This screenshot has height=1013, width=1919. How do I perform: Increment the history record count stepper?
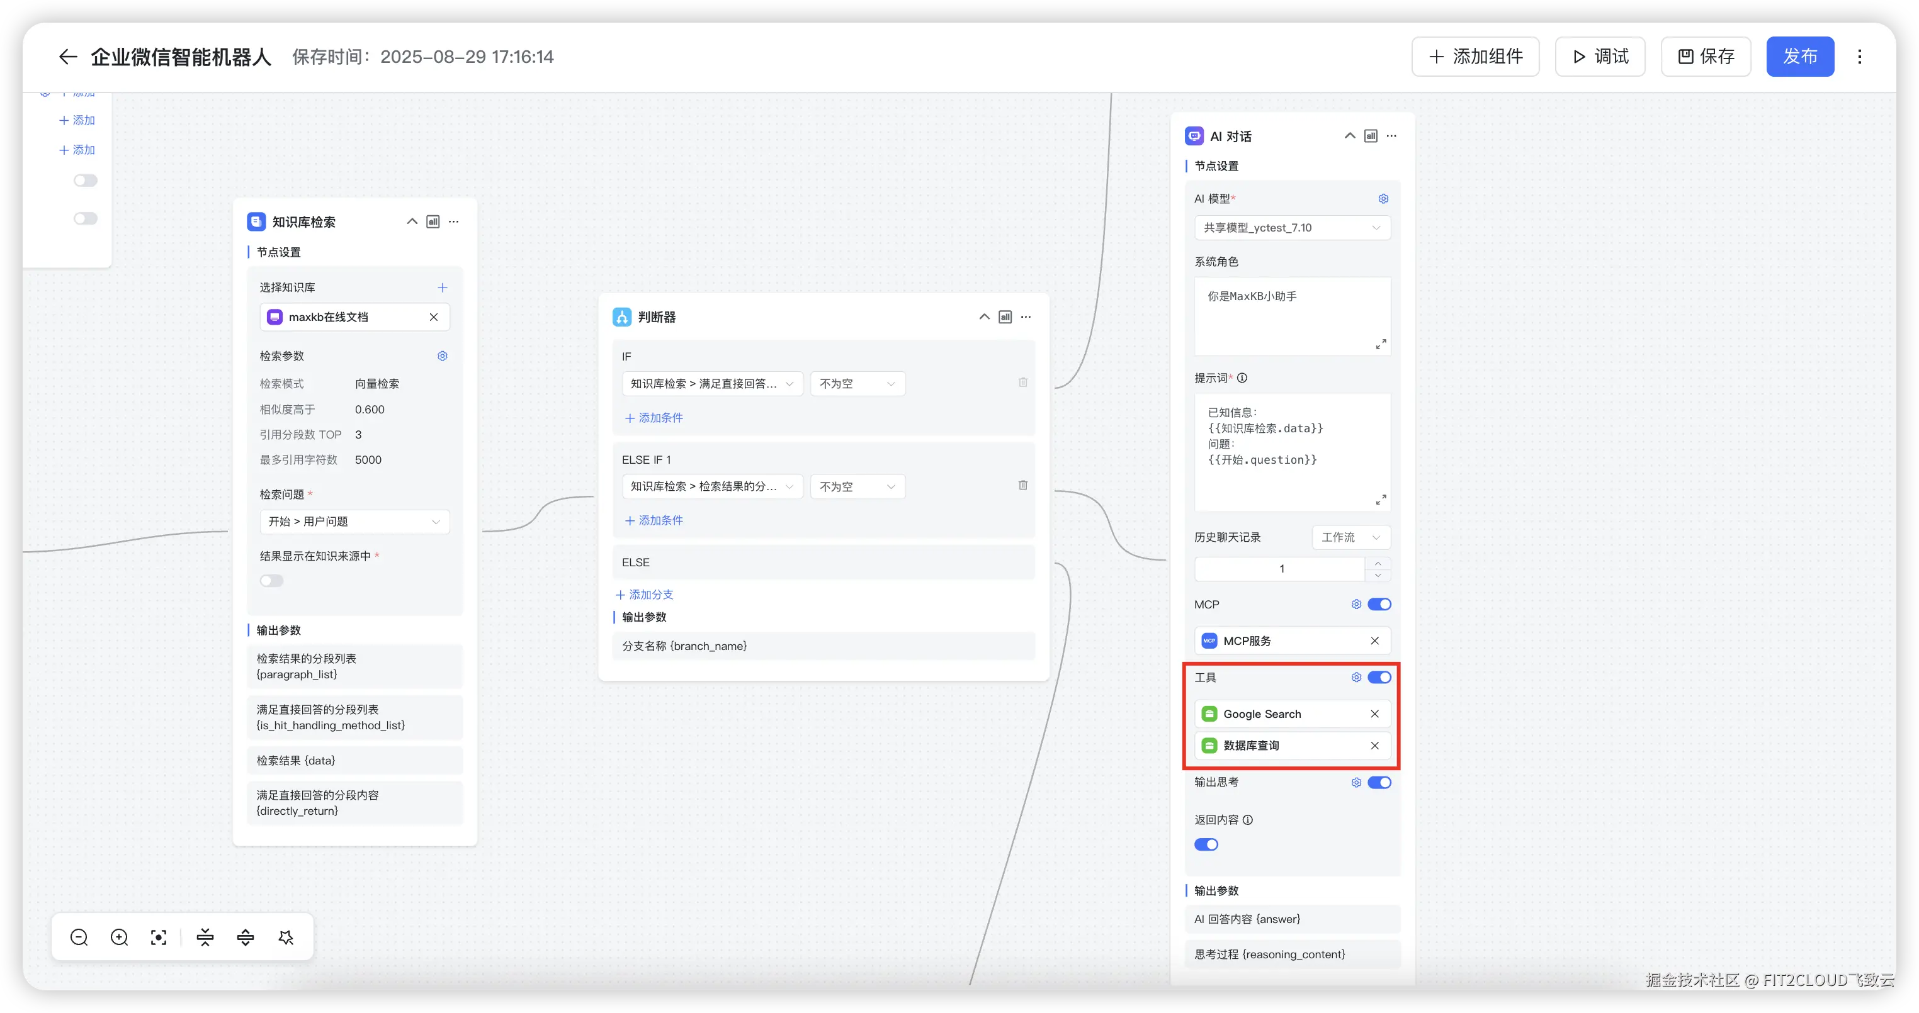(x=1378, y=563)
